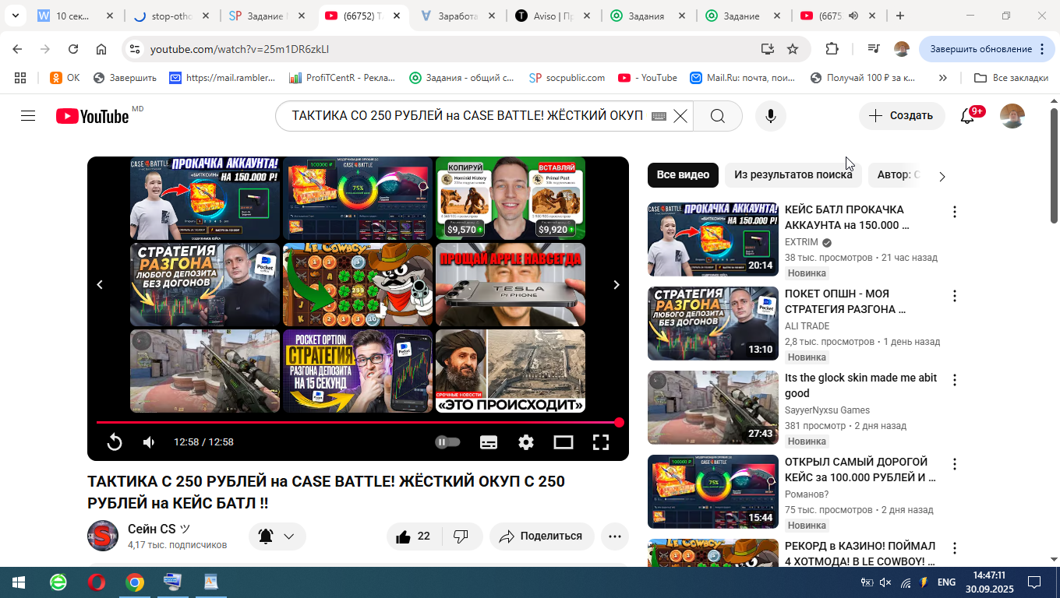1060x598 pixels.
Task: Show next suggested videos in end screen
Action: (617, 285)
